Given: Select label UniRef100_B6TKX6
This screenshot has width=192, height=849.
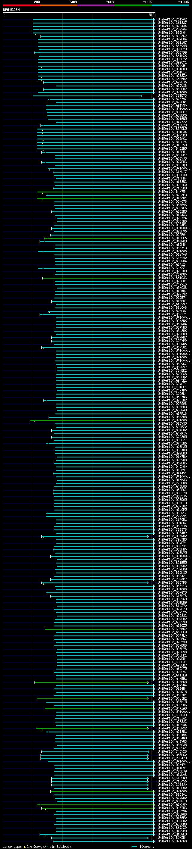Looking at the screenshot, I should pyautogui.click(x=172, y=56).
